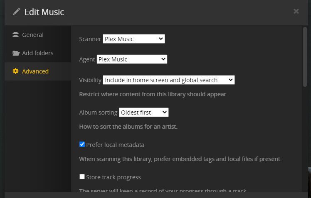Click the Store track progress label
The image size is (311, 198).
(x=114, y=177)
